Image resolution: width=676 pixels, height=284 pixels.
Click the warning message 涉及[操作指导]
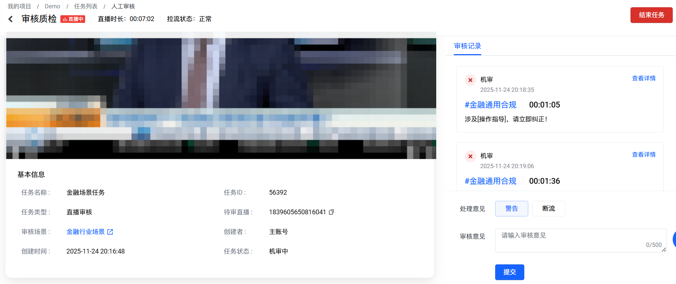[x=506, y=119]
